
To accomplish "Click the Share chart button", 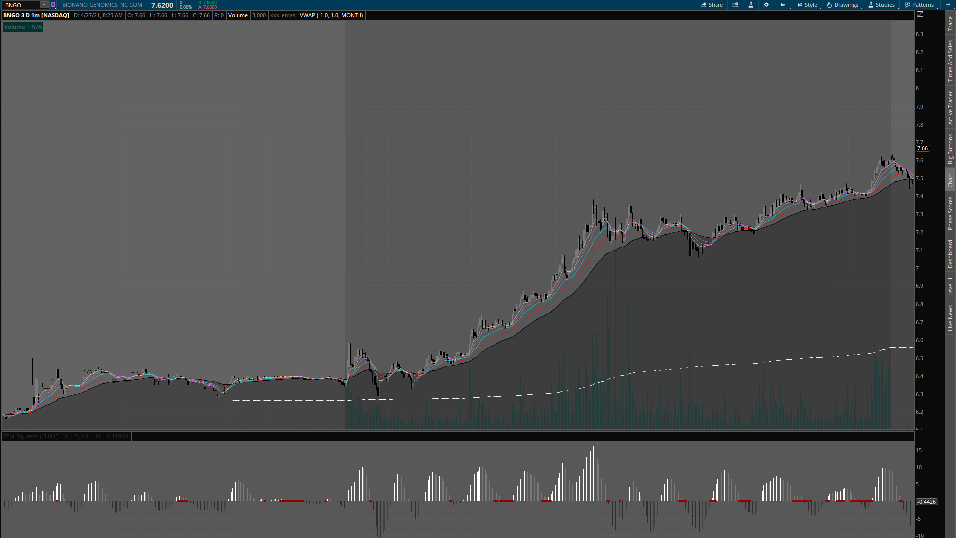I will (x=712, y=5).
